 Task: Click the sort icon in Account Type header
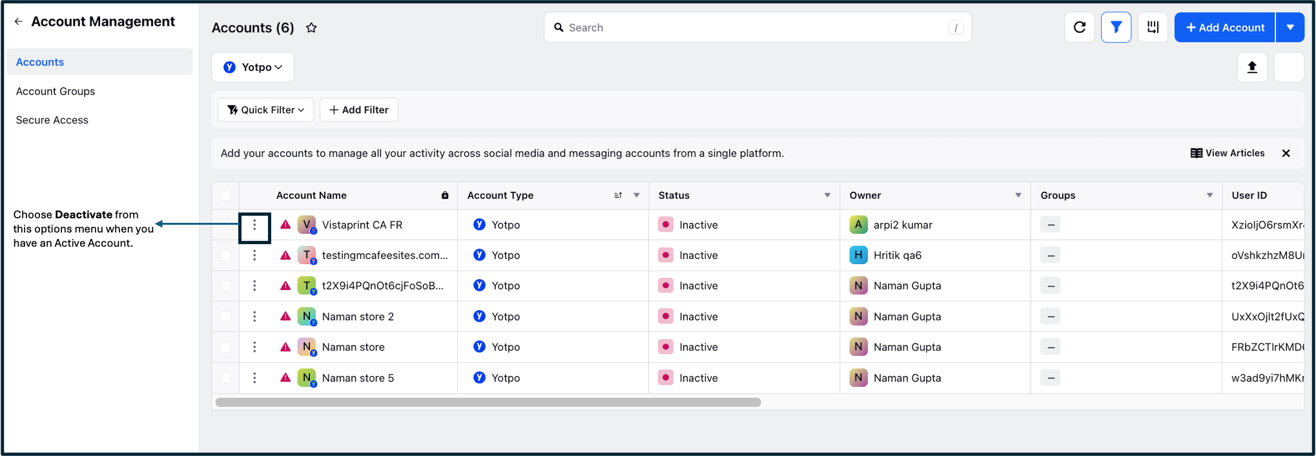618,195
